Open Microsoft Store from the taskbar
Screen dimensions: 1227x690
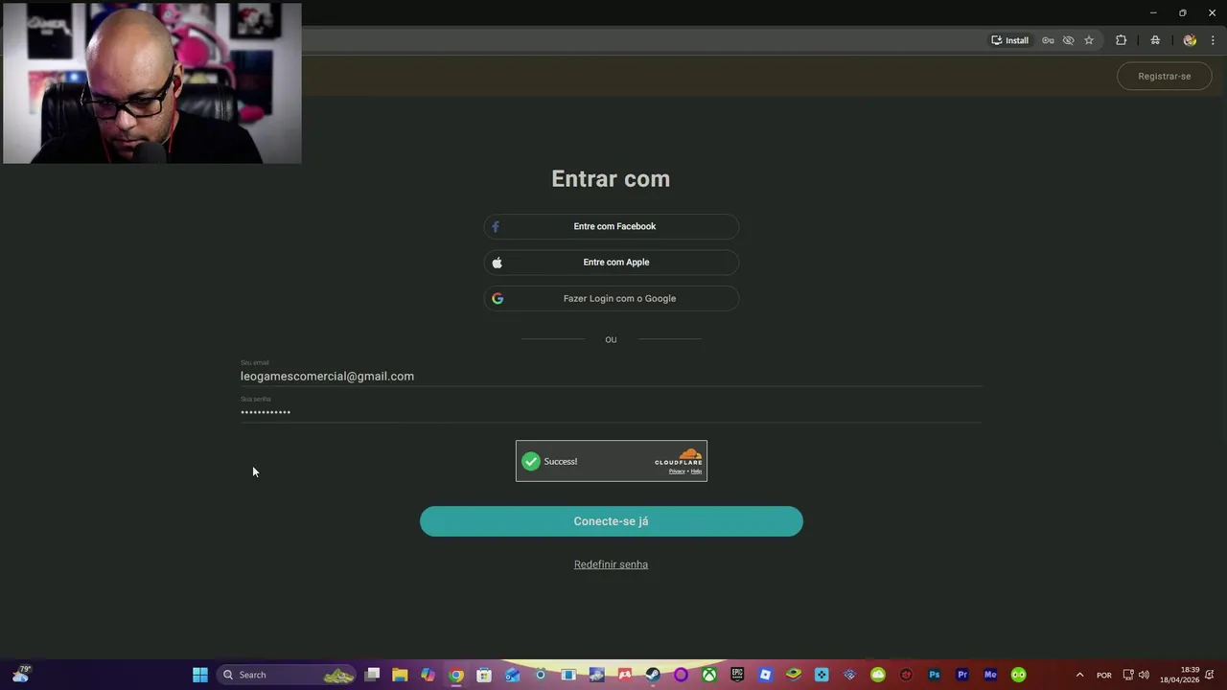[484, 675]
